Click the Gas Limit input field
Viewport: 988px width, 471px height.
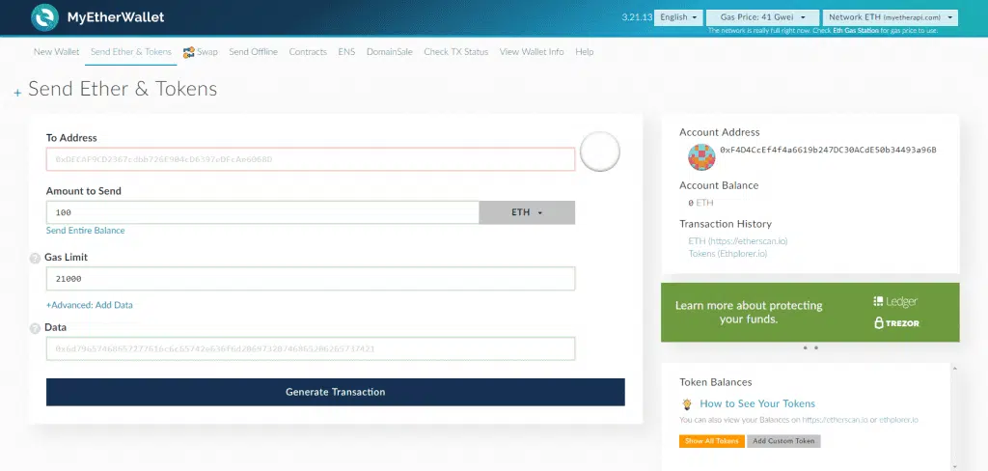[x=311, y=279]
